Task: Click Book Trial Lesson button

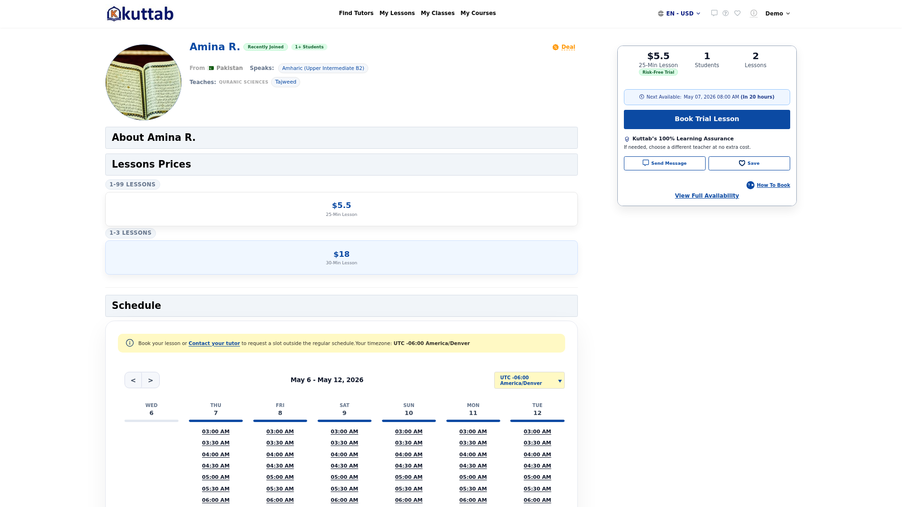Action: (x=707, y=119)
